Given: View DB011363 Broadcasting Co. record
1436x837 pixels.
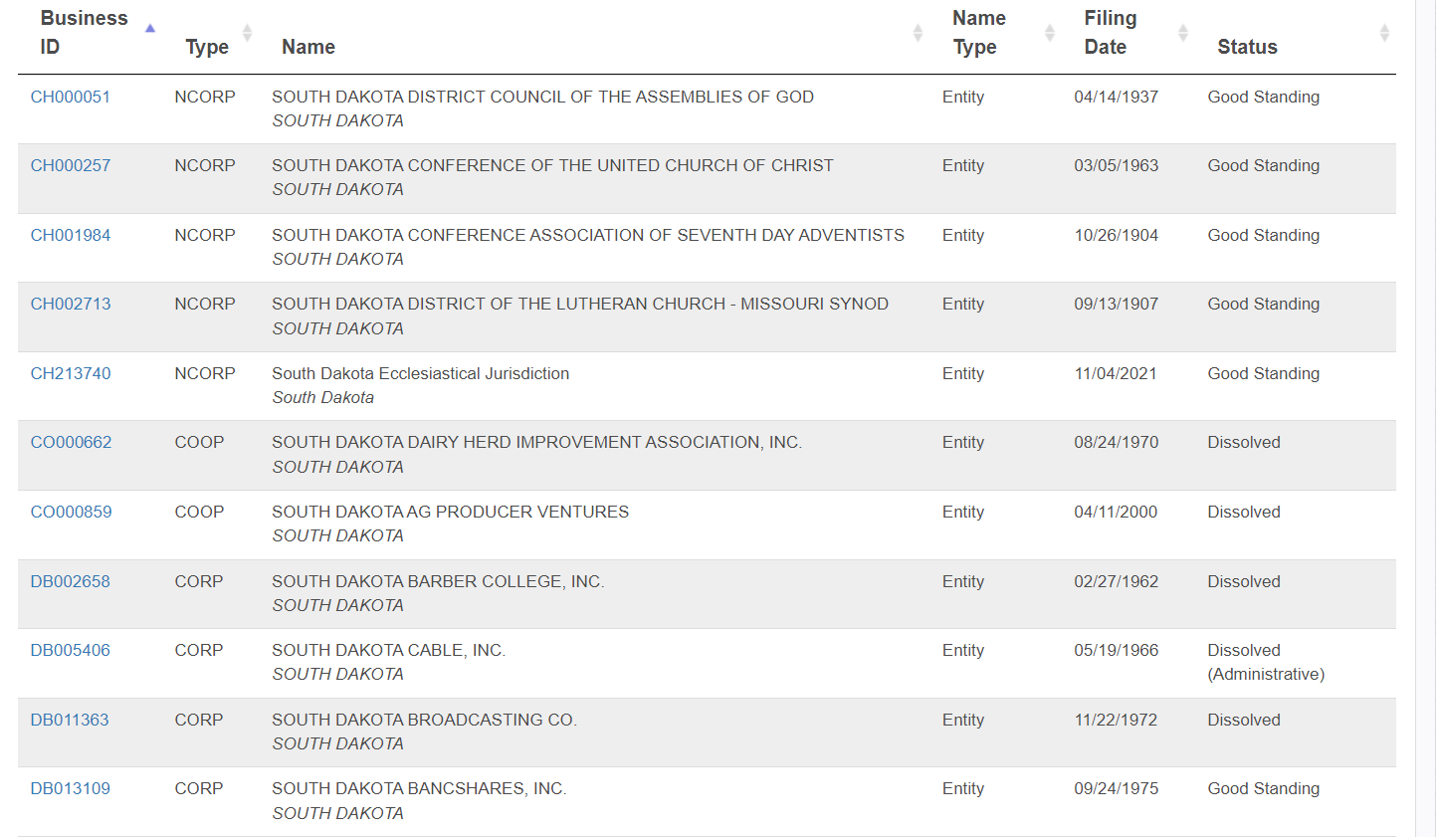Looking at the screenshot, I should (70, 720).
